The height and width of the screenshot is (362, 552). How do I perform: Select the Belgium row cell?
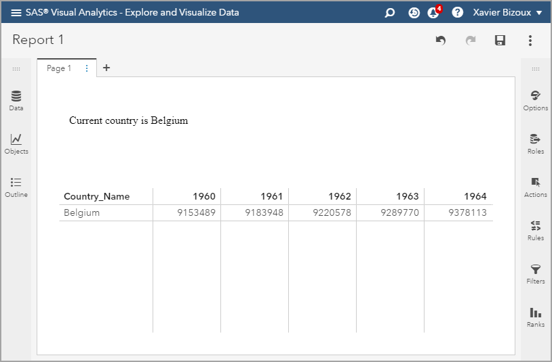point(81,212)
